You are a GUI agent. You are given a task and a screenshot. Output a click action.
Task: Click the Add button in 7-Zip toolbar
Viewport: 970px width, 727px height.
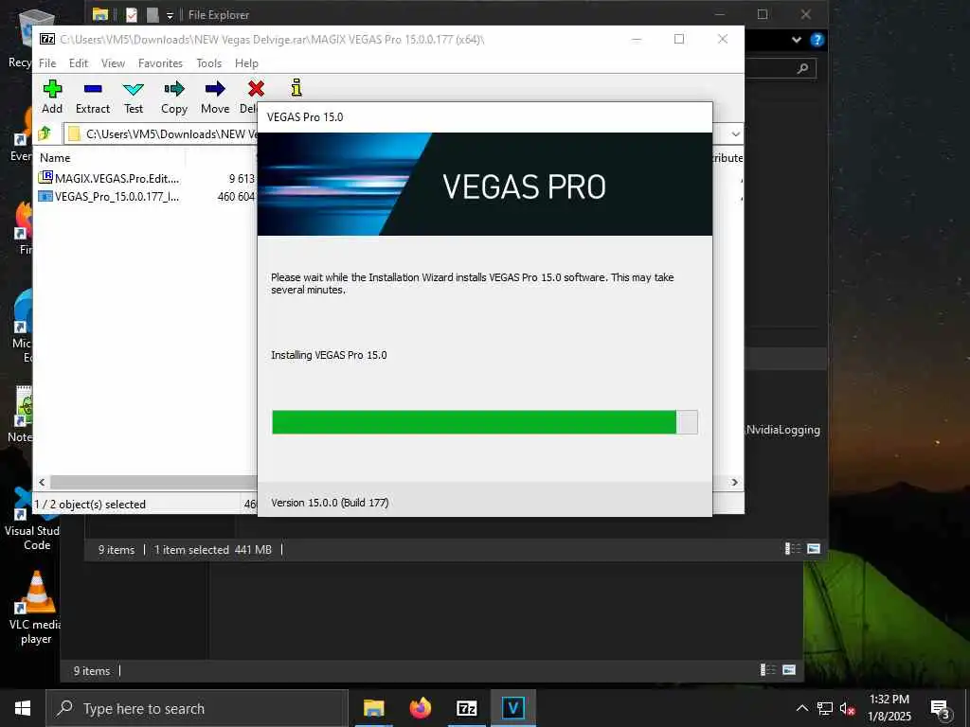click(x=52, y=98)
